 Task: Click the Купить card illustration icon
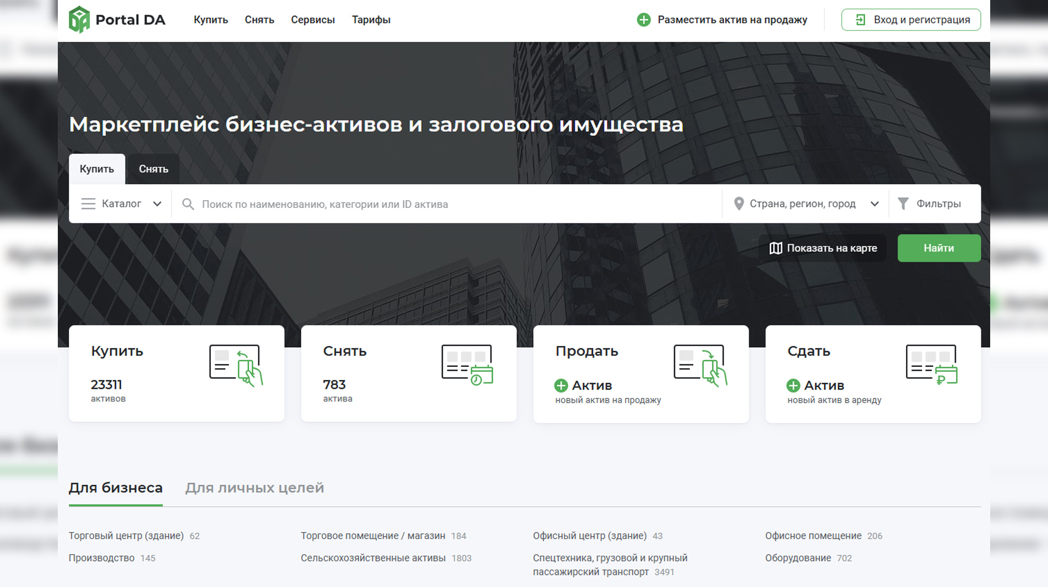point(236,365)
